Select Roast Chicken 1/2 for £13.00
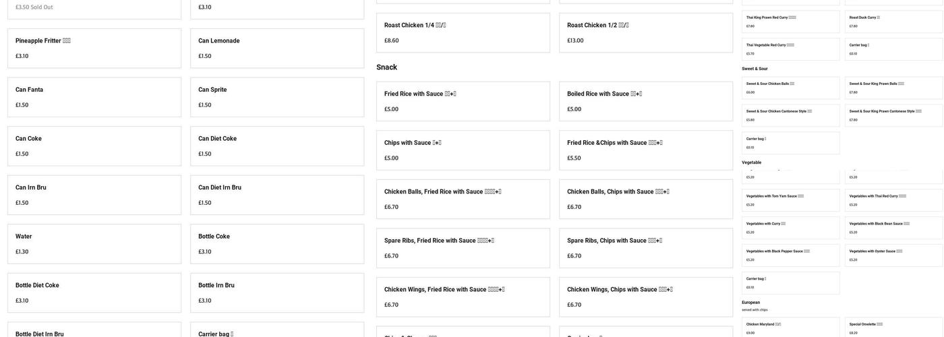944x337 pixels. [x=645, y=32]
